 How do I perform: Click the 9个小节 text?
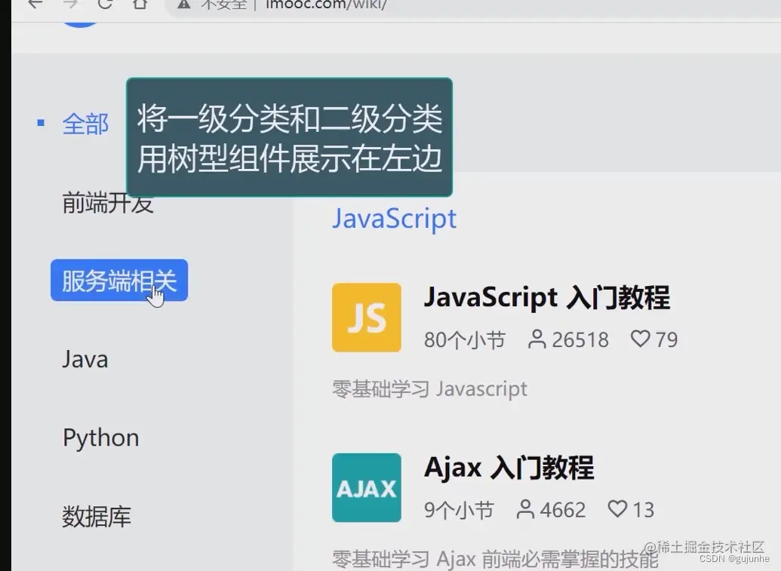(459, 510)
